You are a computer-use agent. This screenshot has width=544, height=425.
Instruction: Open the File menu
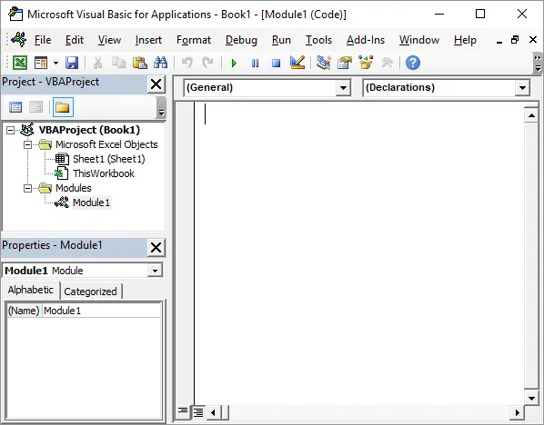[43, 40]
